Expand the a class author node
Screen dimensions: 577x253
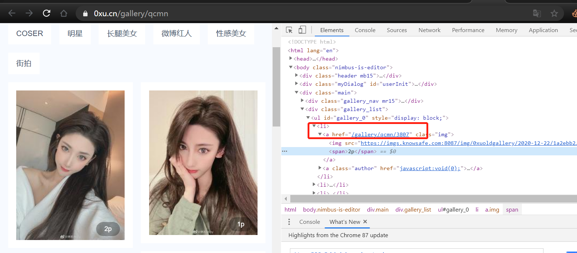(320, 168)
